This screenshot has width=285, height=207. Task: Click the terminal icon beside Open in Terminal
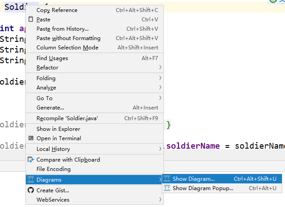tap(31, 138)
